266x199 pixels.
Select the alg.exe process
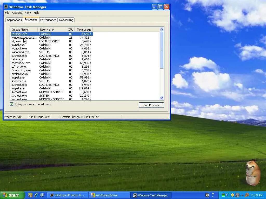click(52, 41)
